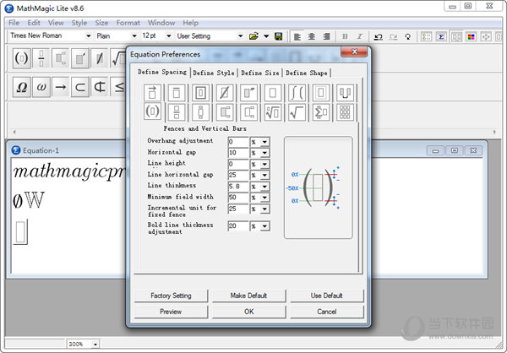Select the nth root spacing icon
Viewport: 507px width, 353px height.
point(273,112)
